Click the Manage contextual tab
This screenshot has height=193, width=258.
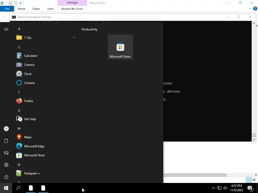[72, 3]
